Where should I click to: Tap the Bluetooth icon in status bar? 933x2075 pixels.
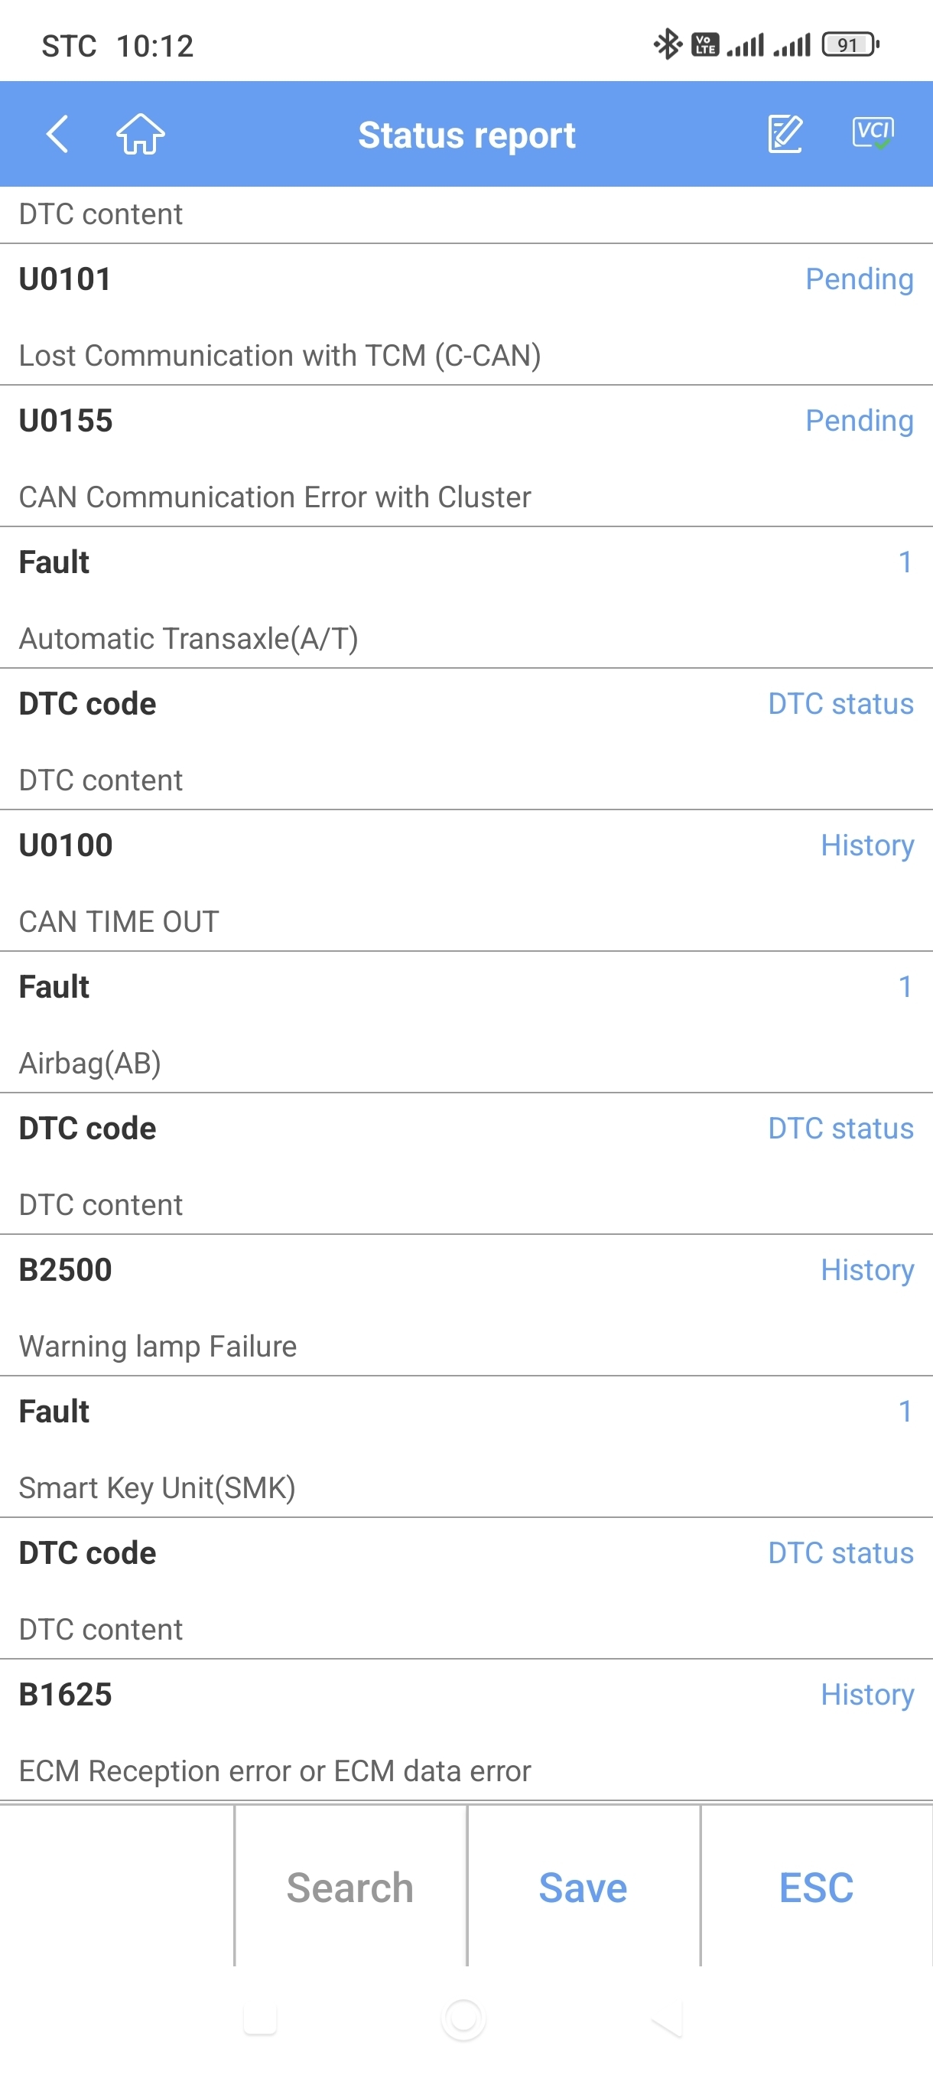click(x=668, y=44)
